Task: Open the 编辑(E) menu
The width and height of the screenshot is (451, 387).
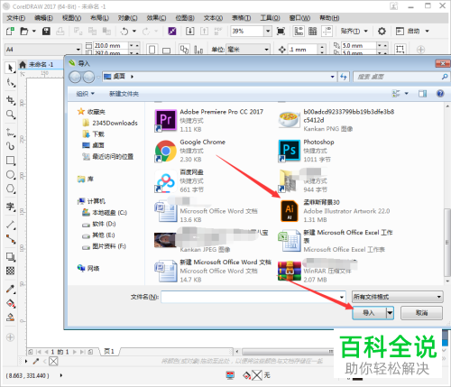Action: click(43, 18)
